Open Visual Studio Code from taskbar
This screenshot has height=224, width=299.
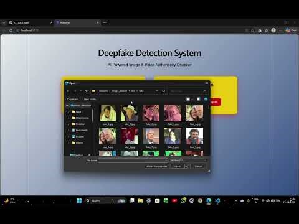(217, 201)
